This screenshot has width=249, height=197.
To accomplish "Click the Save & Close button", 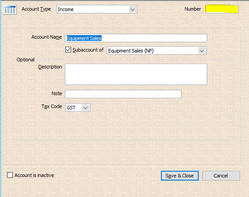I will [180, 176].
